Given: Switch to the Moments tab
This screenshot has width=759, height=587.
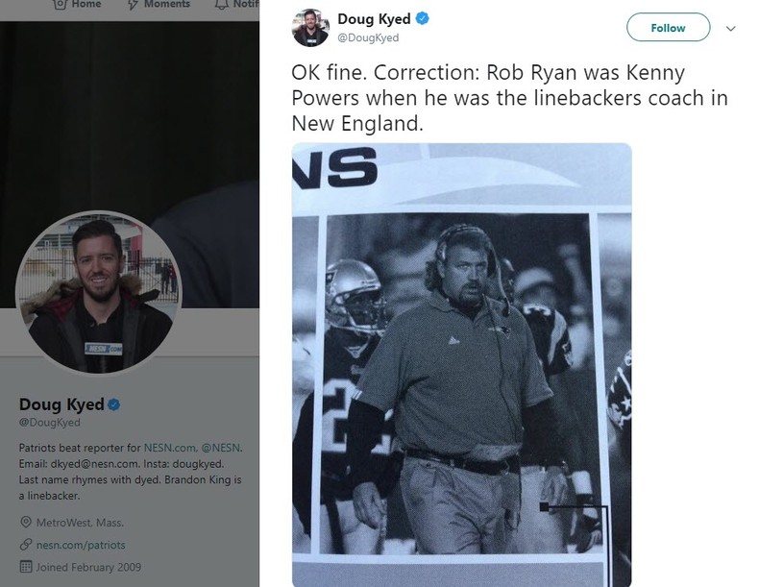Looking at the screenshot, I should click(x=166, y=5).
